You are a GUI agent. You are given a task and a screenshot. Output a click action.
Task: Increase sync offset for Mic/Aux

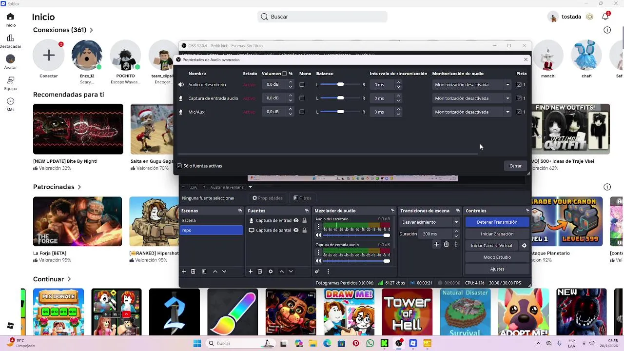pyautogui.click(x=398, y=110)
